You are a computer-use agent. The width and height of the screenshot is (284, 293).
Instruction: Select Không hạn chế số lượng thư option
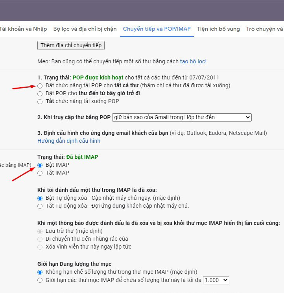click(x=40, y=272)
